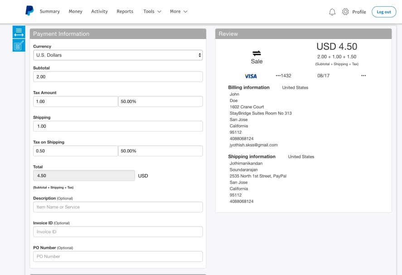Click into the Subtotal field
The width and height of the screenshot is (402, 275).
[118, 77]
